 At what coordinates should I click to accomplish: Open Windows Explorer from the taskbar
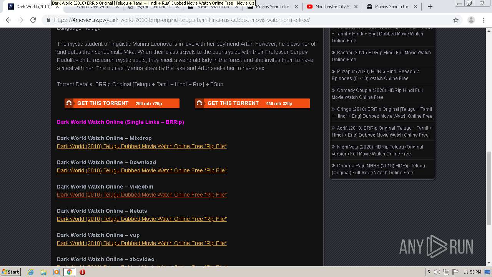(x=43, y=272)
